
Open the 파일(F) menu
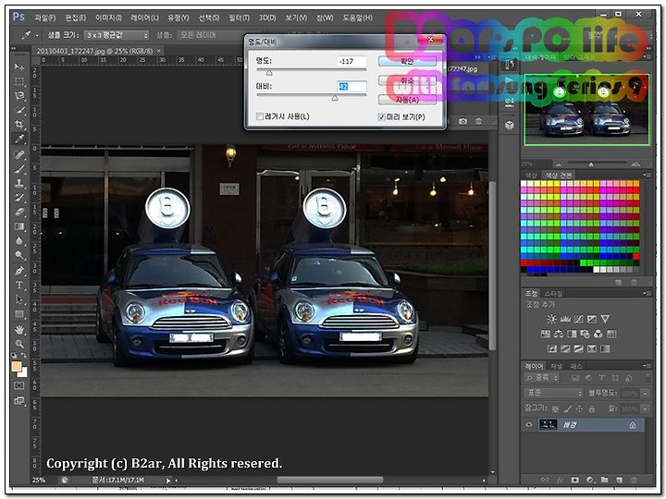(45, 18)
